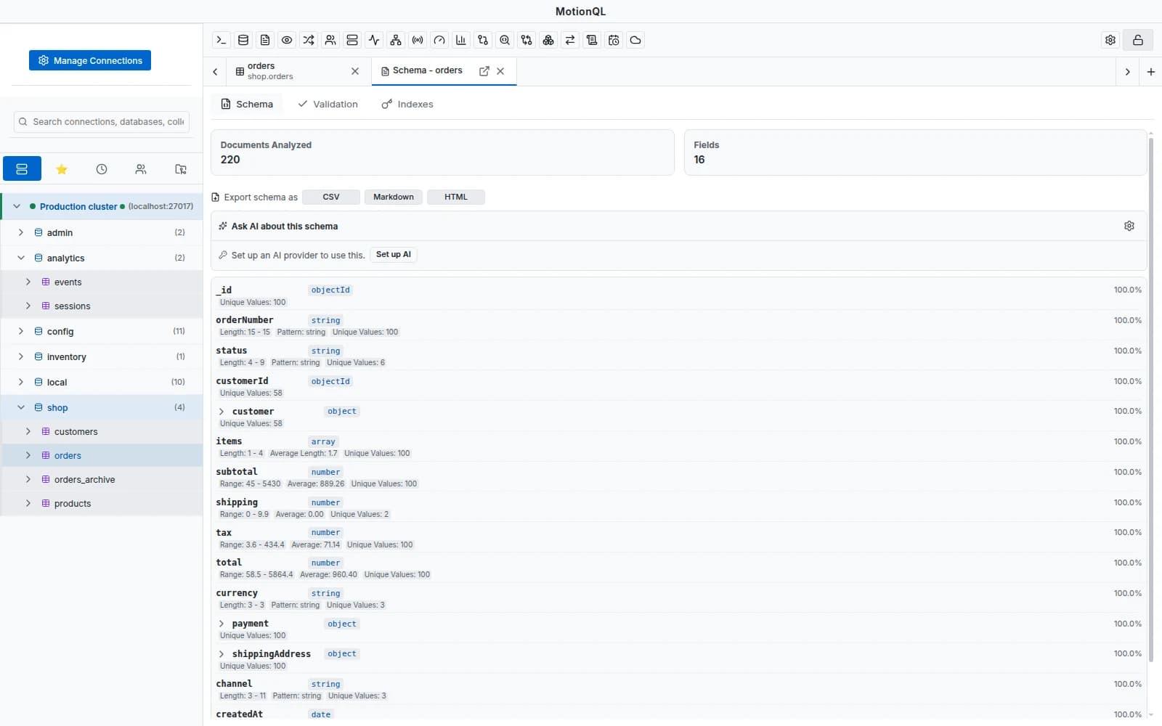Viewport: 1162px width, 726px height.
Task: Select the sessions collection
Action: click(102, 306)
